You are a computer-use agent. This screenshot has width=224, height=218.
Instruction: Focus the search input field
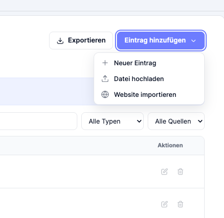[x=39, y=121]
